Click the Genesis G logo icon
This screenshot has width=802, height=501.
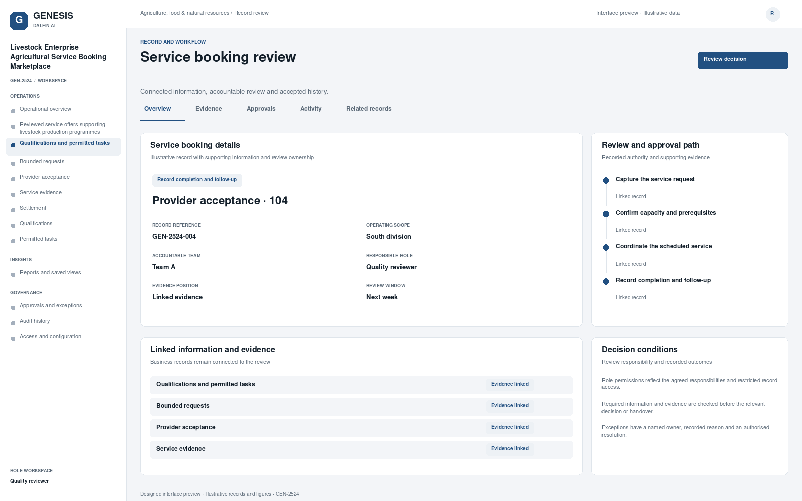click(x=19, y=21)
